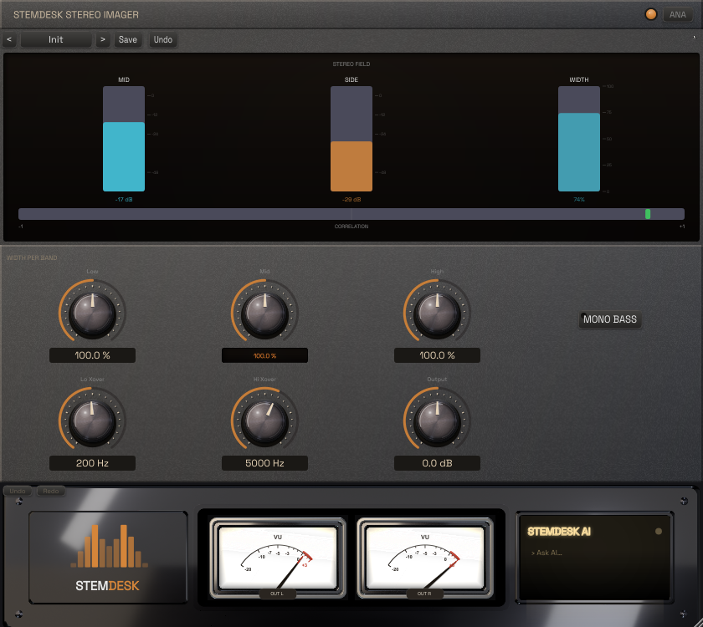Click the WIDTH percentage meter
Viewport: 703px width, 627px height.
click(579, 139)
